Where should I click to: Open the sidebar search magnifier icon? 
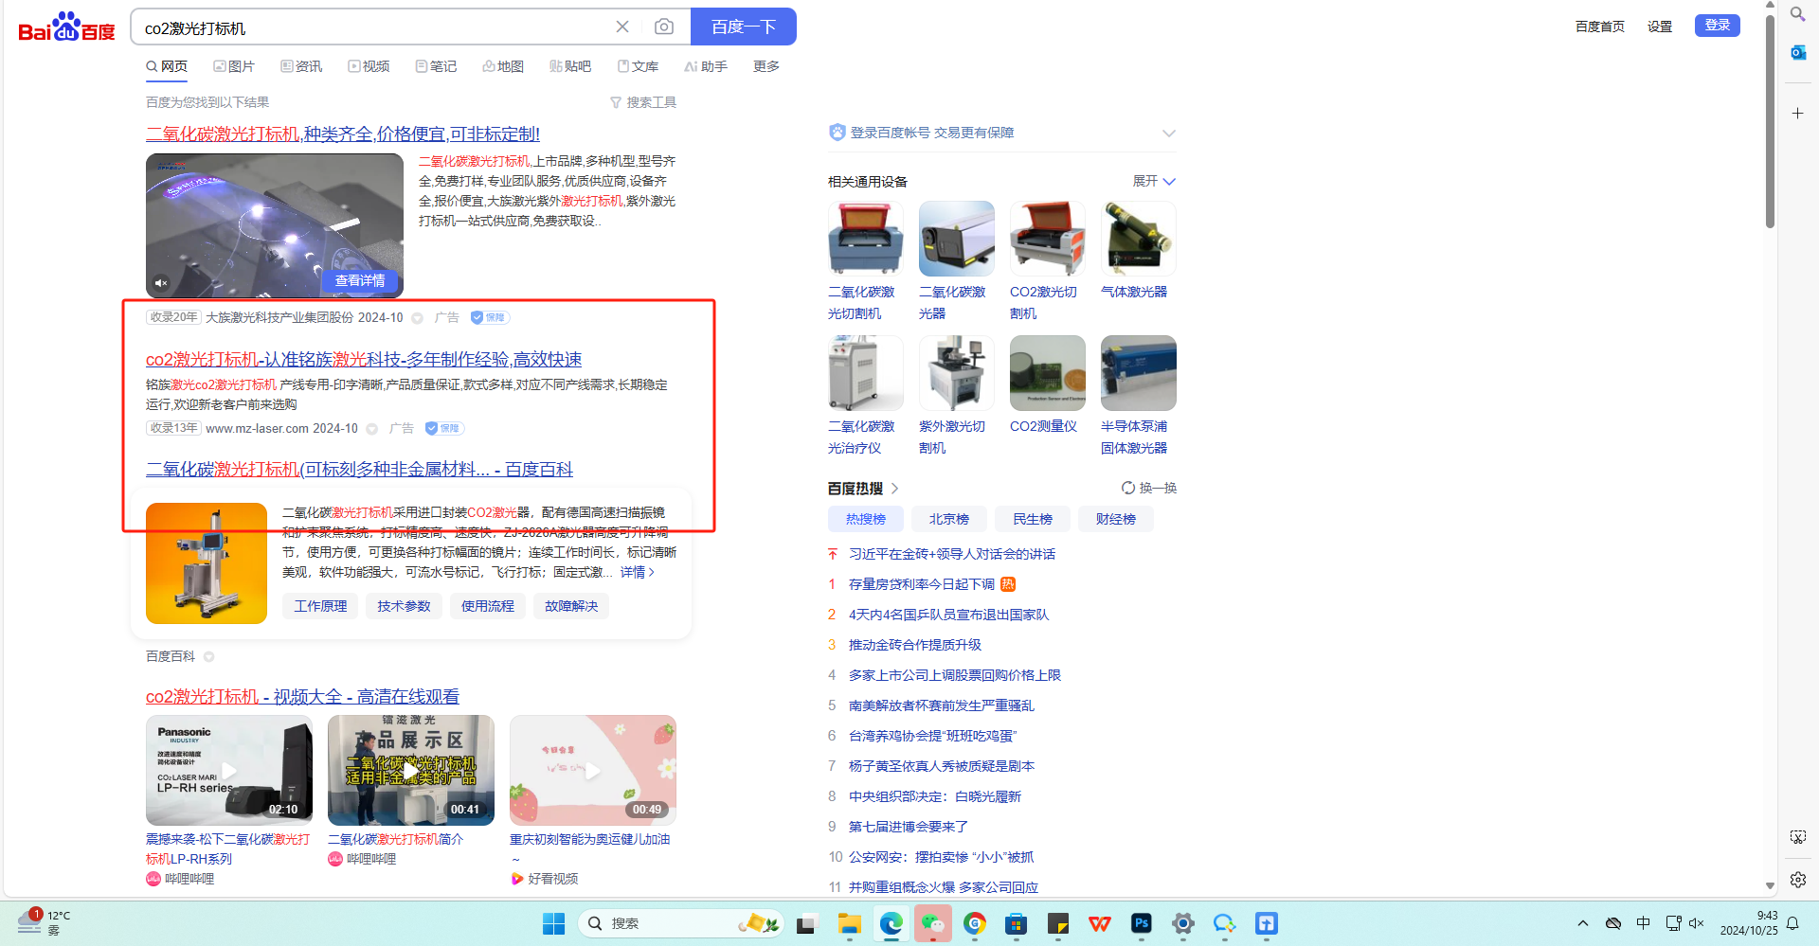click(x=1797, y=14)
